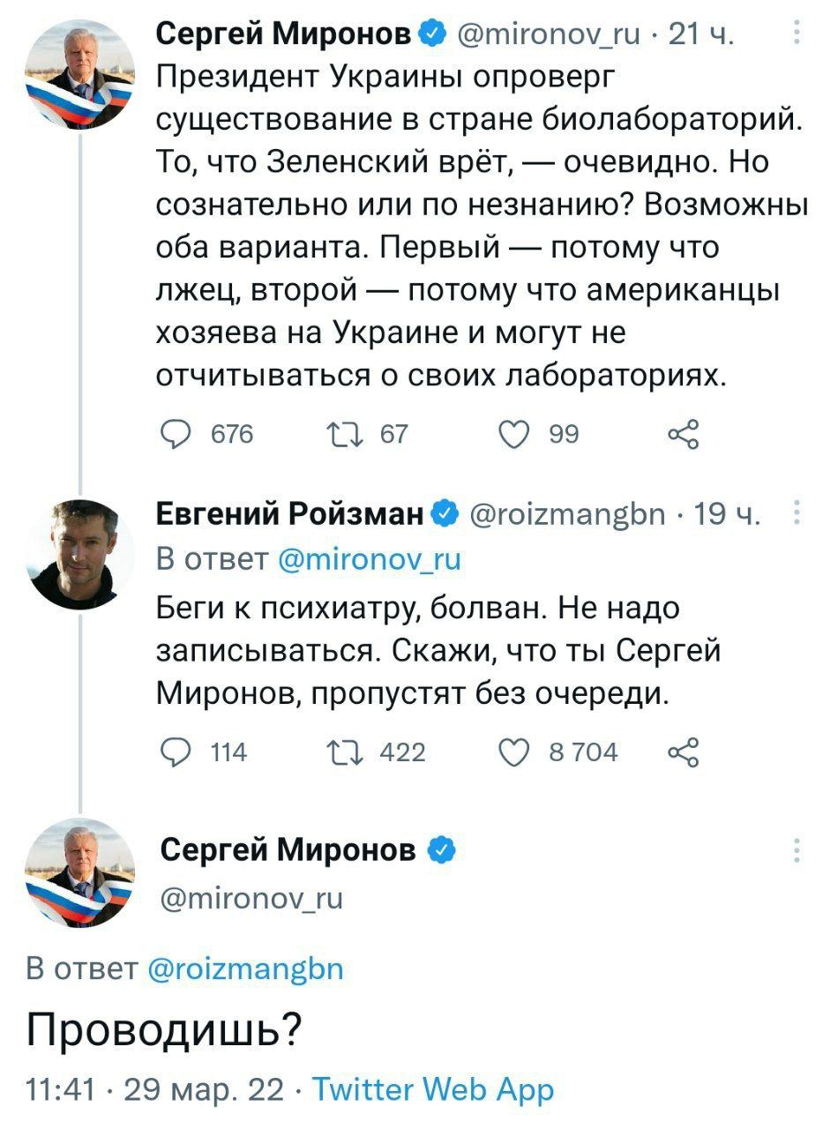Click Mironov's avatar on bottom reply
Viewport: 838px width, 1129px height.
click(x=80, y=873)
